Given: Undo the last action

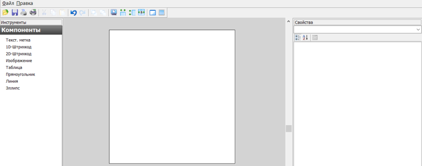Looking at the screenshot, I should click(x=73, y=12).
